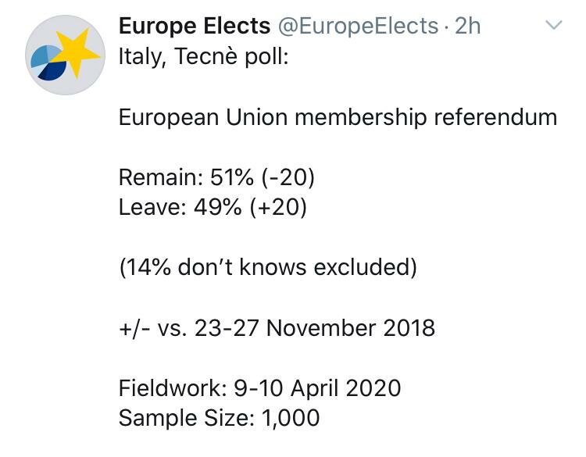Open the tweet options chevron menu

click(553, 26)
